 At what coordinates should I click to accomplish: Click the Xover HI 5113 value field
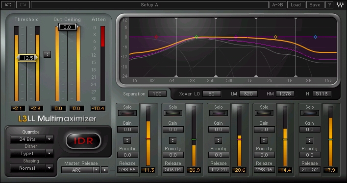click(x=322, y=94)
